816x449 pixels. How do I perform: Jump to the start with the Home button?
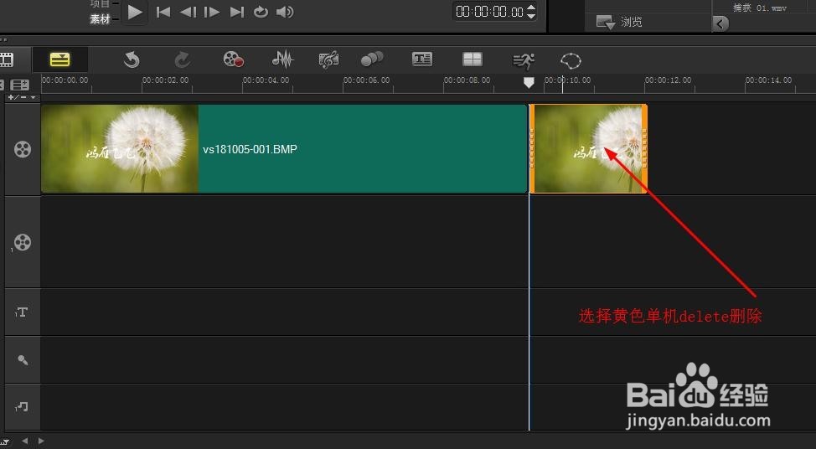(x=163, y=12)
